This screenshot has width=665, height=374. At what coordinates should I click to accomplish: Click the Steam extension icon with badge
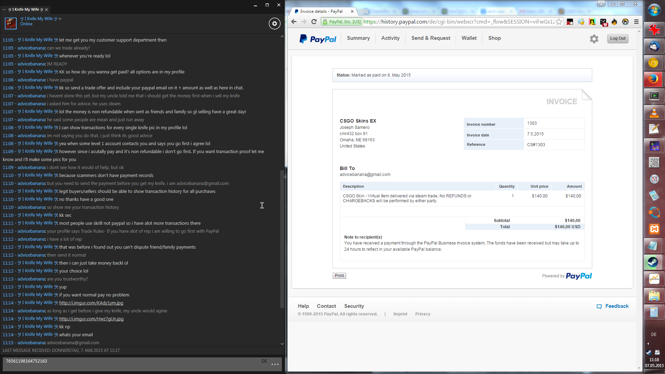point(603,22)
